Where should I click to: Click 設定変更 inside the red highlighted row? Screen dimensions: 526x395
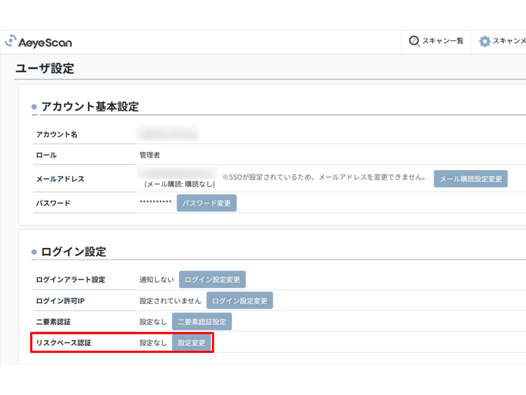click(192, 343)
